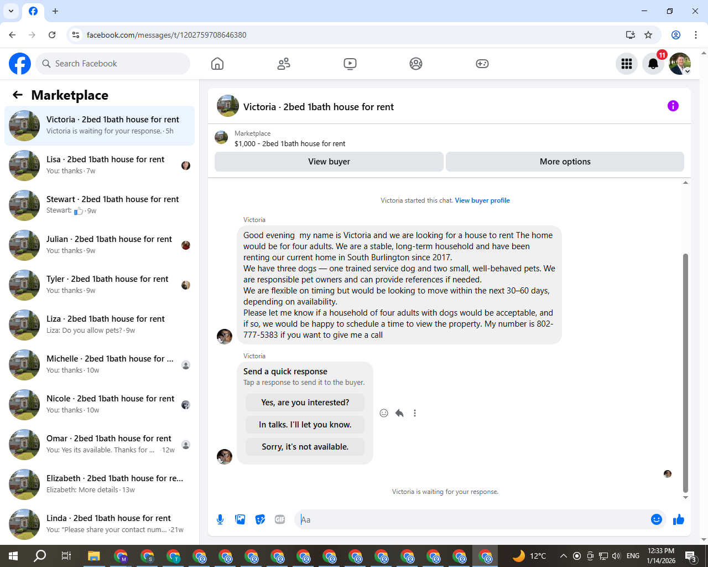This screenshot has height=567, width=708.
Task: Click Victoria's avatar beside her message
Action: pyautogui.click(x=225, y=336)
